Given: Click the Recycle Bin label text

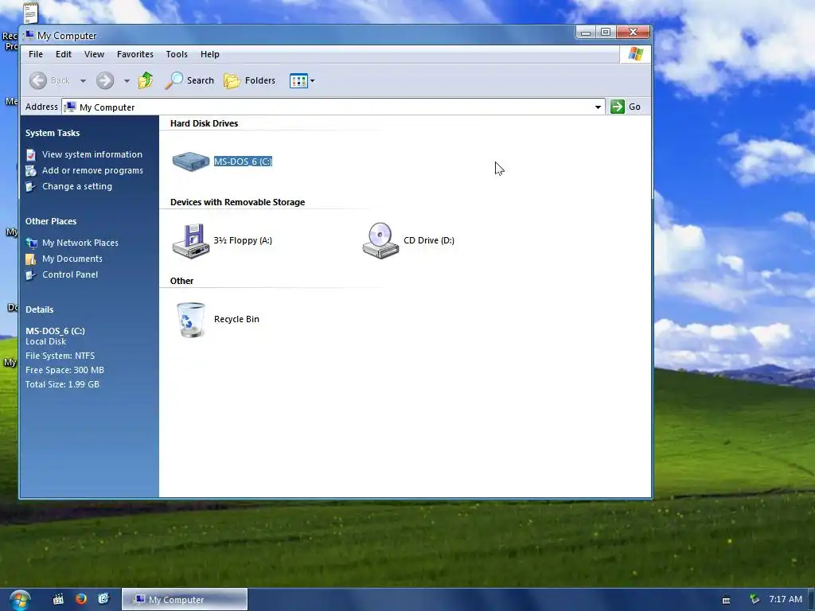Looking at the screenshot, I should (236, 319).
